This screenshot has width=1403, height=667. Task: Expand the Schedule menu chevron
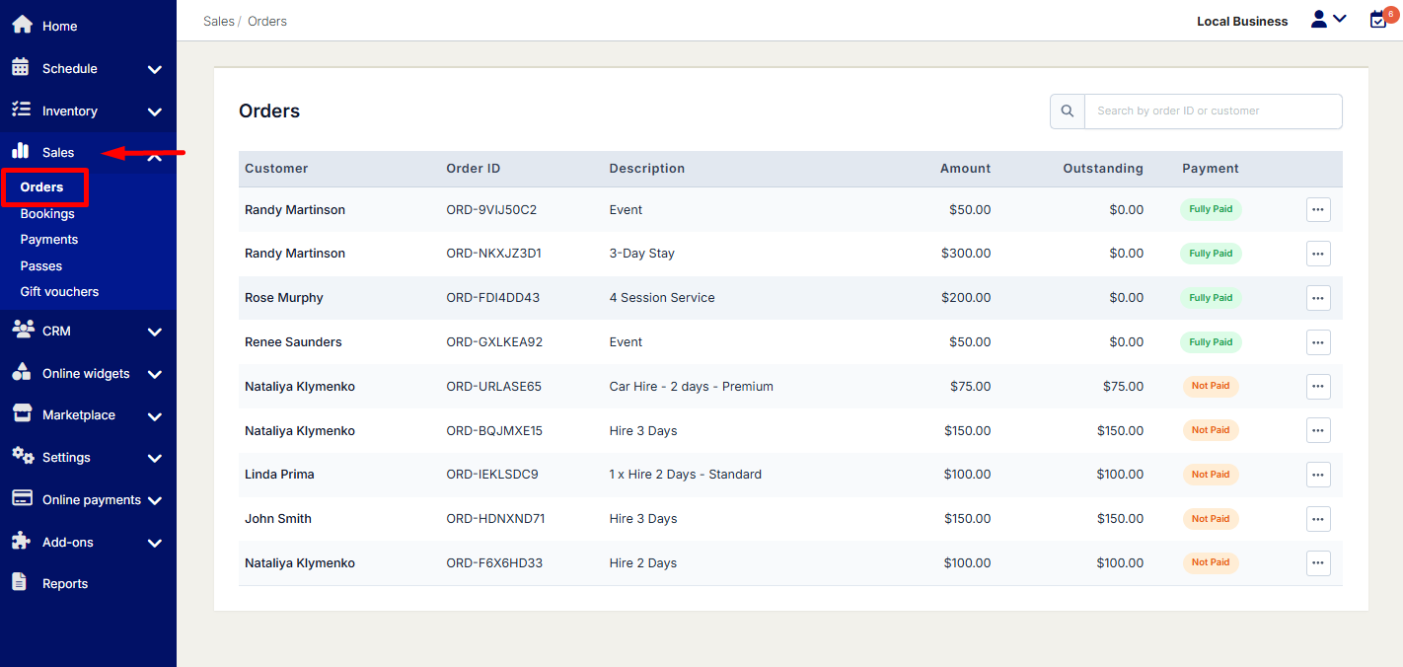154,69
